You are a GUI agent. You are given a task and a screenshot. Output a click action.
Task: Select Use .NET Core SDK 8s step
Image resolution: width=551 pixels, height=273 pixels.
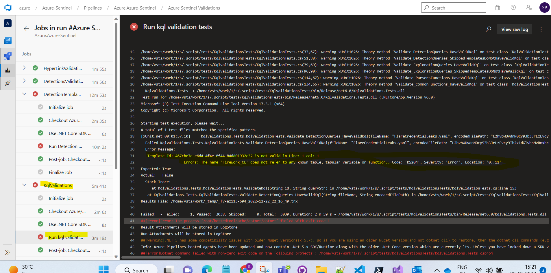point(64,224)
